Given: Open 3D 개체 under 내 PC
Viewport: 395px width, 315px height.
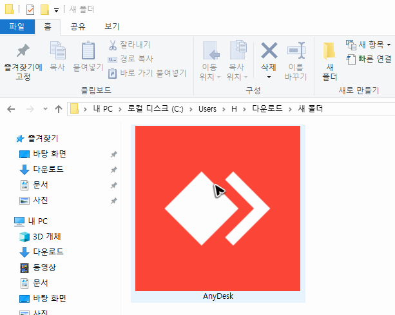Looking at the screenshot, I should pyautogui.click(x=41, y=236).
